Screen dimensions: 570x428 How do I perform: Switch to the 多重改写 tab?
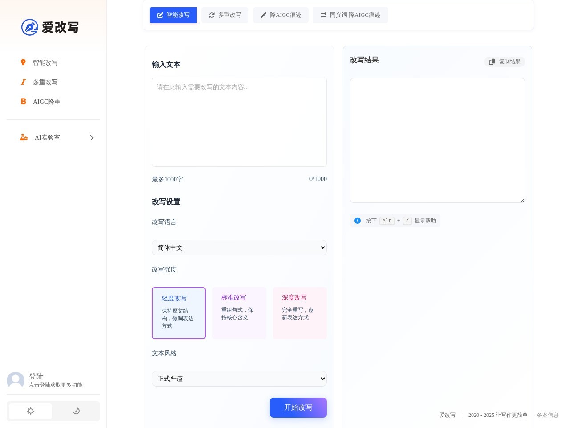(225, 15)
